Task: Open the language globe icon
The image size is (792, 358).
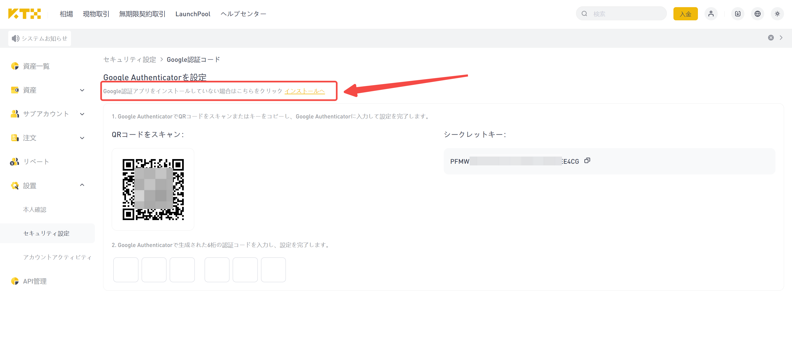Action: click(757, 14)
